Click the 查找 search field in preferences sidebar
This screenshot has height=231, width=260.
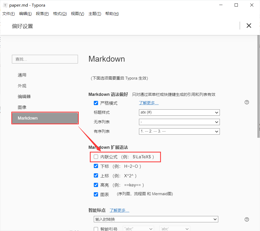45,59
